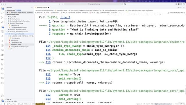Click Connect in status bar
The image size is (186, 105).
(27, 104)
